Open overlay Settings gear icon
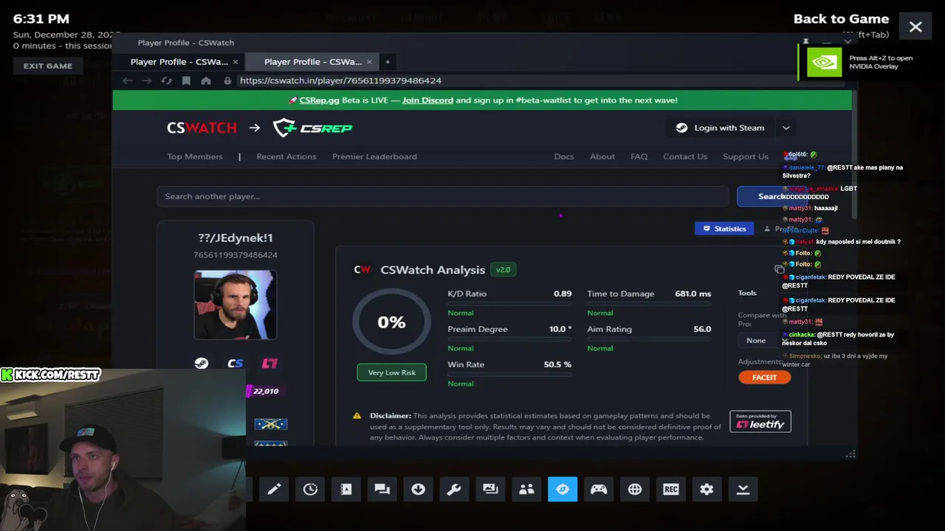The image size is (945, 531). coord(707,489)
